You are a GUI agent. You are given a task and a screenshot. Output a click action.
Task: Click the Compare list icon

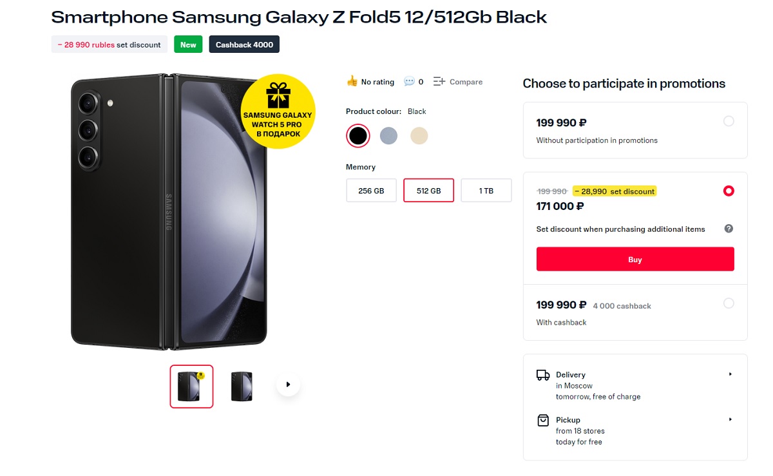(x=439, y=81)
